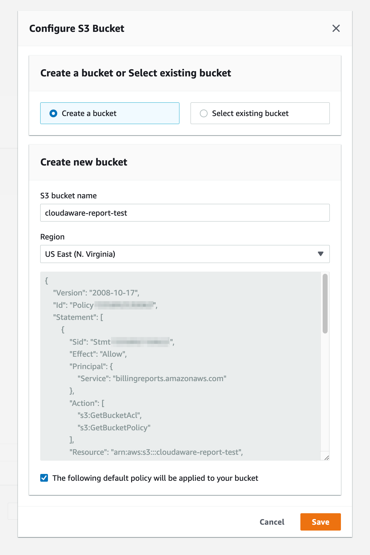Viewport: 370px width, 555px height.
Task: Click the S3 bucket name input field
Action: point(185,213)
